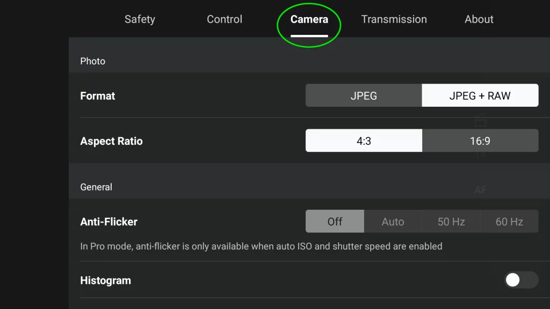Choose 60 Hz anti-flicker frequency
Viewport: 550px width, 309px height.
pyautogui.click(x=509, y=221)
